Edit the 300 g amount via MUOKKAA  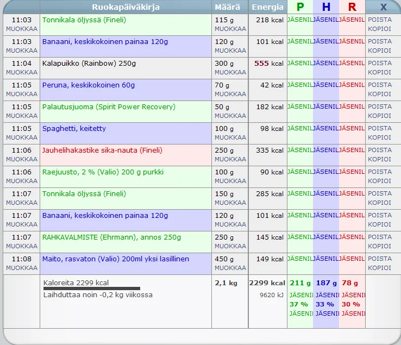pyautogui.click(x=230, y=72)
